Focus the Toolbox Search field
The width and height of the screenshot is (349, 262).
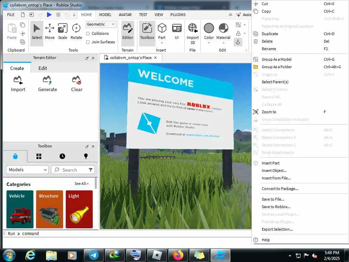[73, 170]
